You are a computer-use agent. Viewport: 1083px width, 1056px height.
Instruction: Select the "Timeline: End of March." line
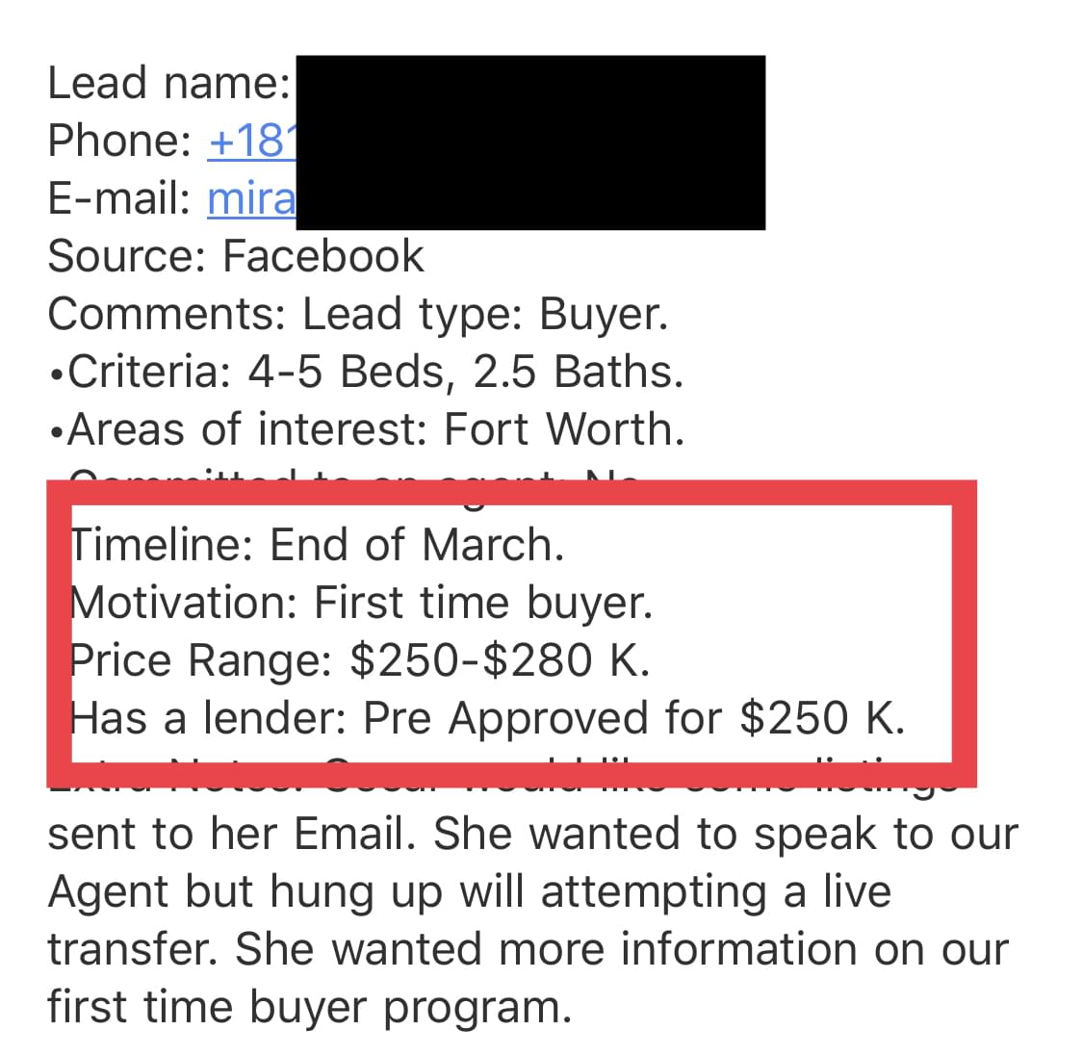tap(318, 545)
